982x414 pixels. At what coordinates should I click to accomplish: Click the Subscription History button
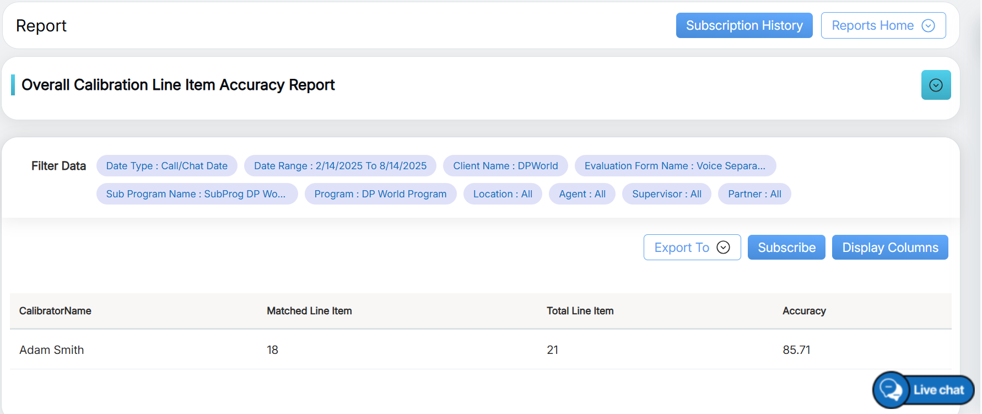(743, 26)
